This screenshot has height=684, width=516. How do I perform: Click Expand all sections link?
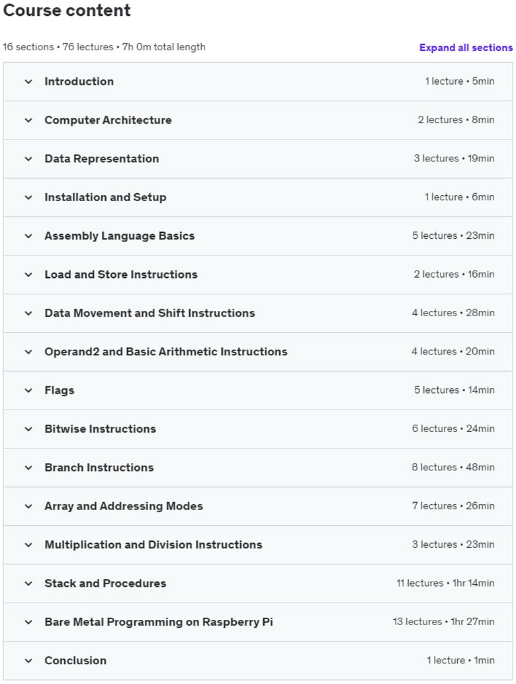pyautogui.click(x=466, y=47)
